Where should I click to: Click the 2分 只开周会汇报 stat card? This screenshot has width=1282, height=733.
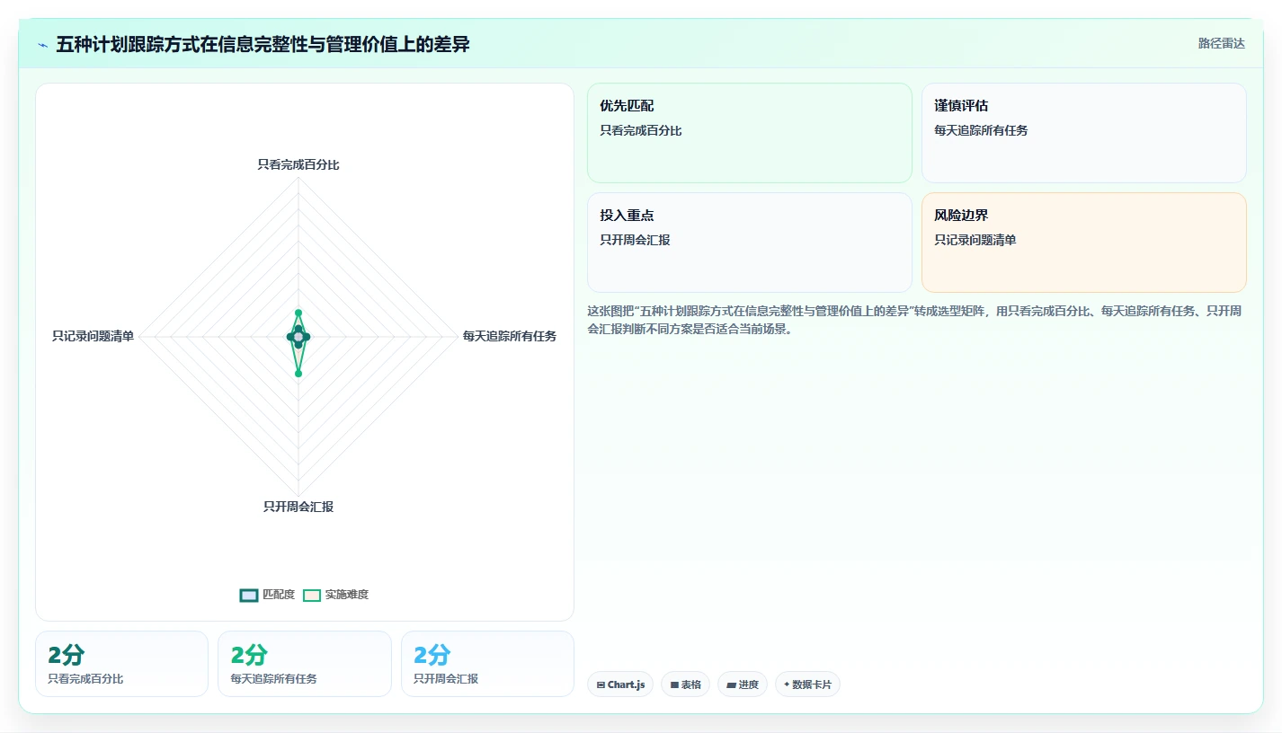(487, 664)
